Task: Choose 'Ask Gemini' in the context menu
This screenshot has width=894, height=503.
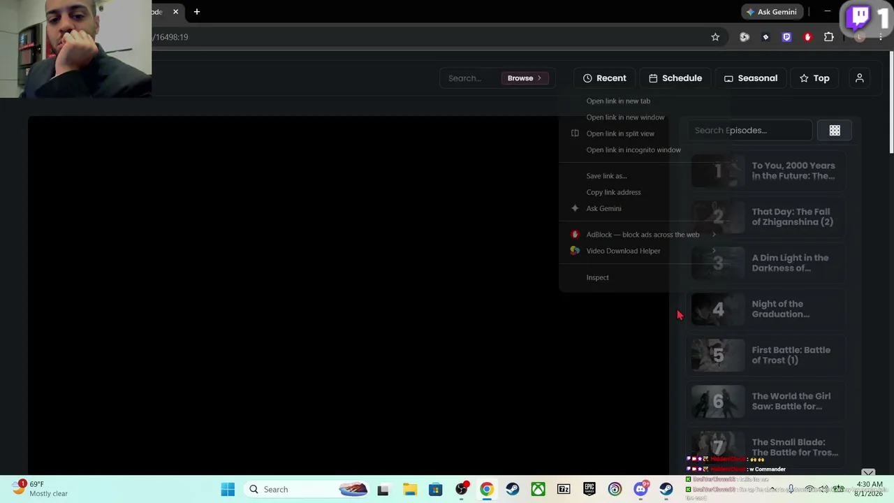Action: point(603,209)
